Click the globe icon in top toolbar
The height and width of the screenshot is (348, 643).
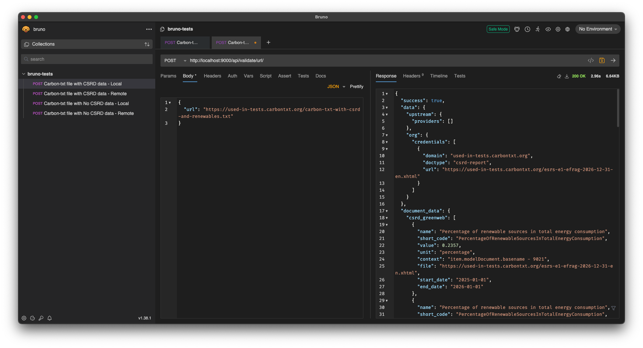(x=568, y=29)
